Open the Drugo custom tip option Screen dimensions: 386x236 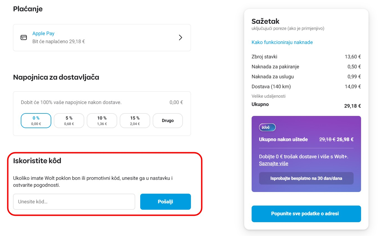coord(168,120)
